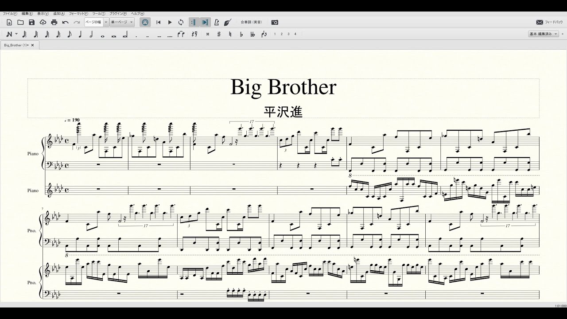567x319 pixels.
Task: Open the ヘルプ menu
Action: [137, 14]
